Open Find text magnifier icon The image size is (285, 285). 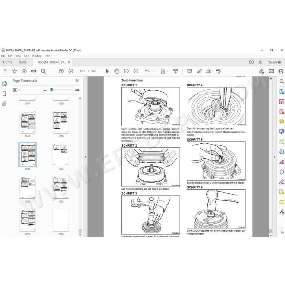(x=43, y=71)
